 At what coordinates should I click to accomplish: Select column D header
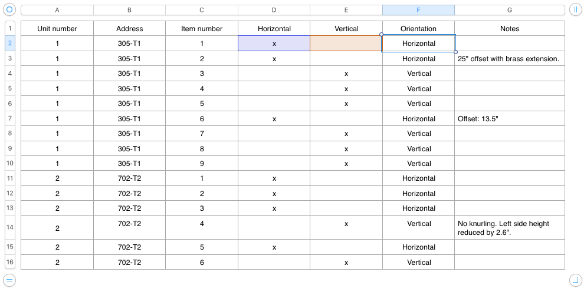pyautogui.click(x=274, y=10)
